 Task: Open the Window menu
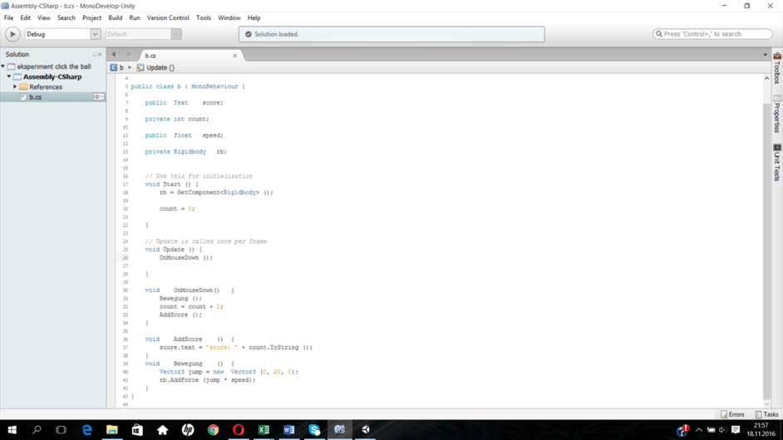pos(229,17)
